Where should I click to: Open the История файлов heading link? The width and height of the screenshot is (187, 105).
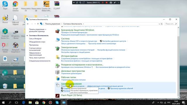click(69, 56)
